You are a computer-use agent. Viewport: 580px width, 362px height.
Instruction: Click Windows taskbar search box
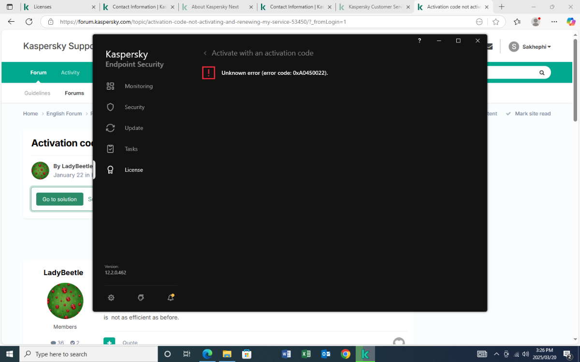point(88,354)
